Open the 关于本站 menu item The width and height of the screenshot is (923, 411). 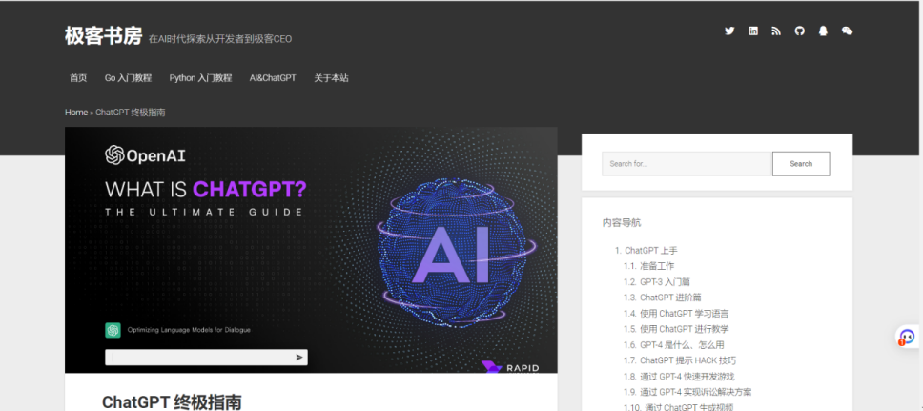331,78
